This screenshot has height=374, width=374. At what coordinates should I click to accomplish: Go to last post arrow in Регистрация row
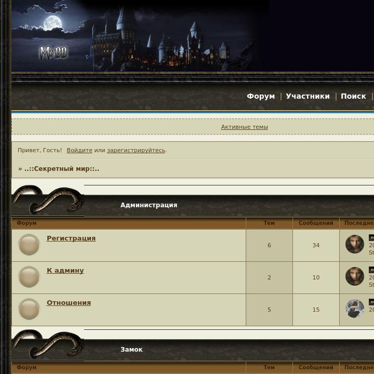[371, 237]
